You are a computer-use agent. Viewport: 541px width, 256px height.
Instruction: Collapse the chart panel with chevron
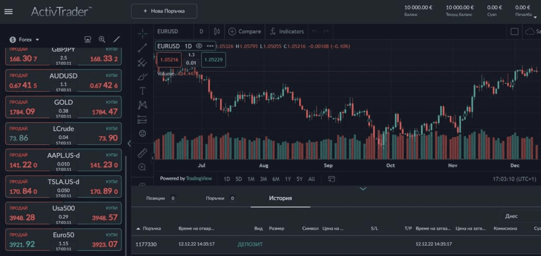coord(362,189)
